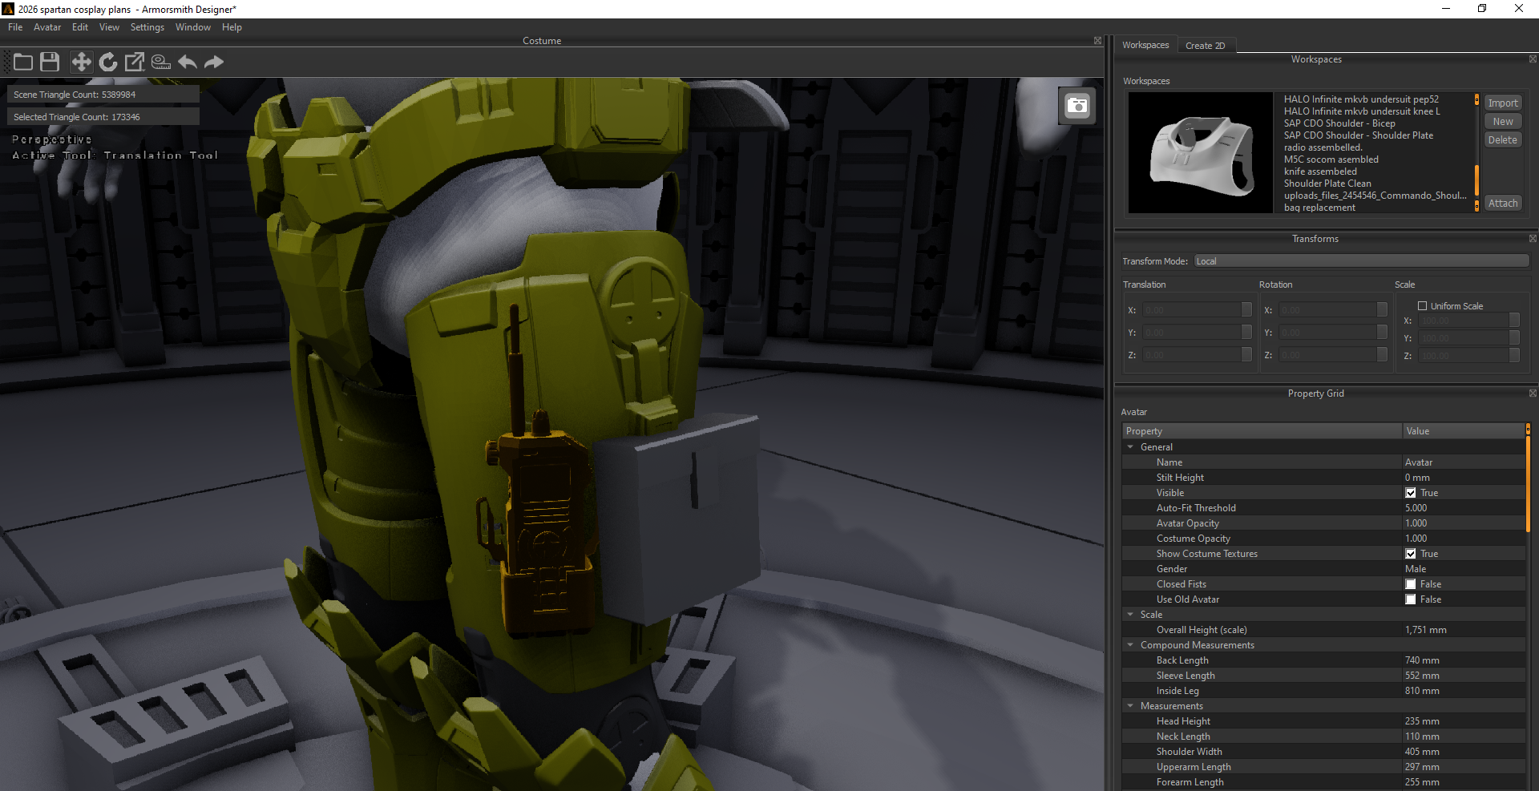Screen dimensions: 1539x791
Task: Save the project using the floppy disk icon
Action: click(x=49, y=62)
